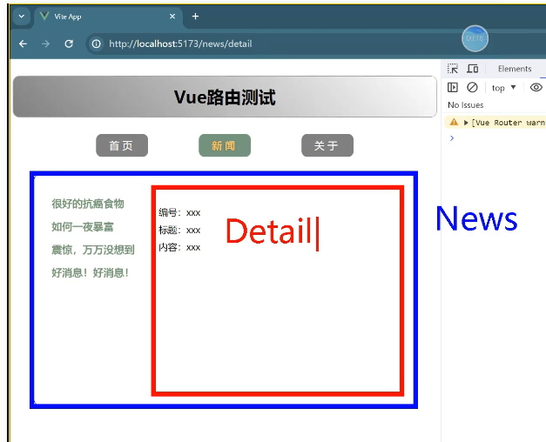Go back using the browser back arrow

click(23, 44)
